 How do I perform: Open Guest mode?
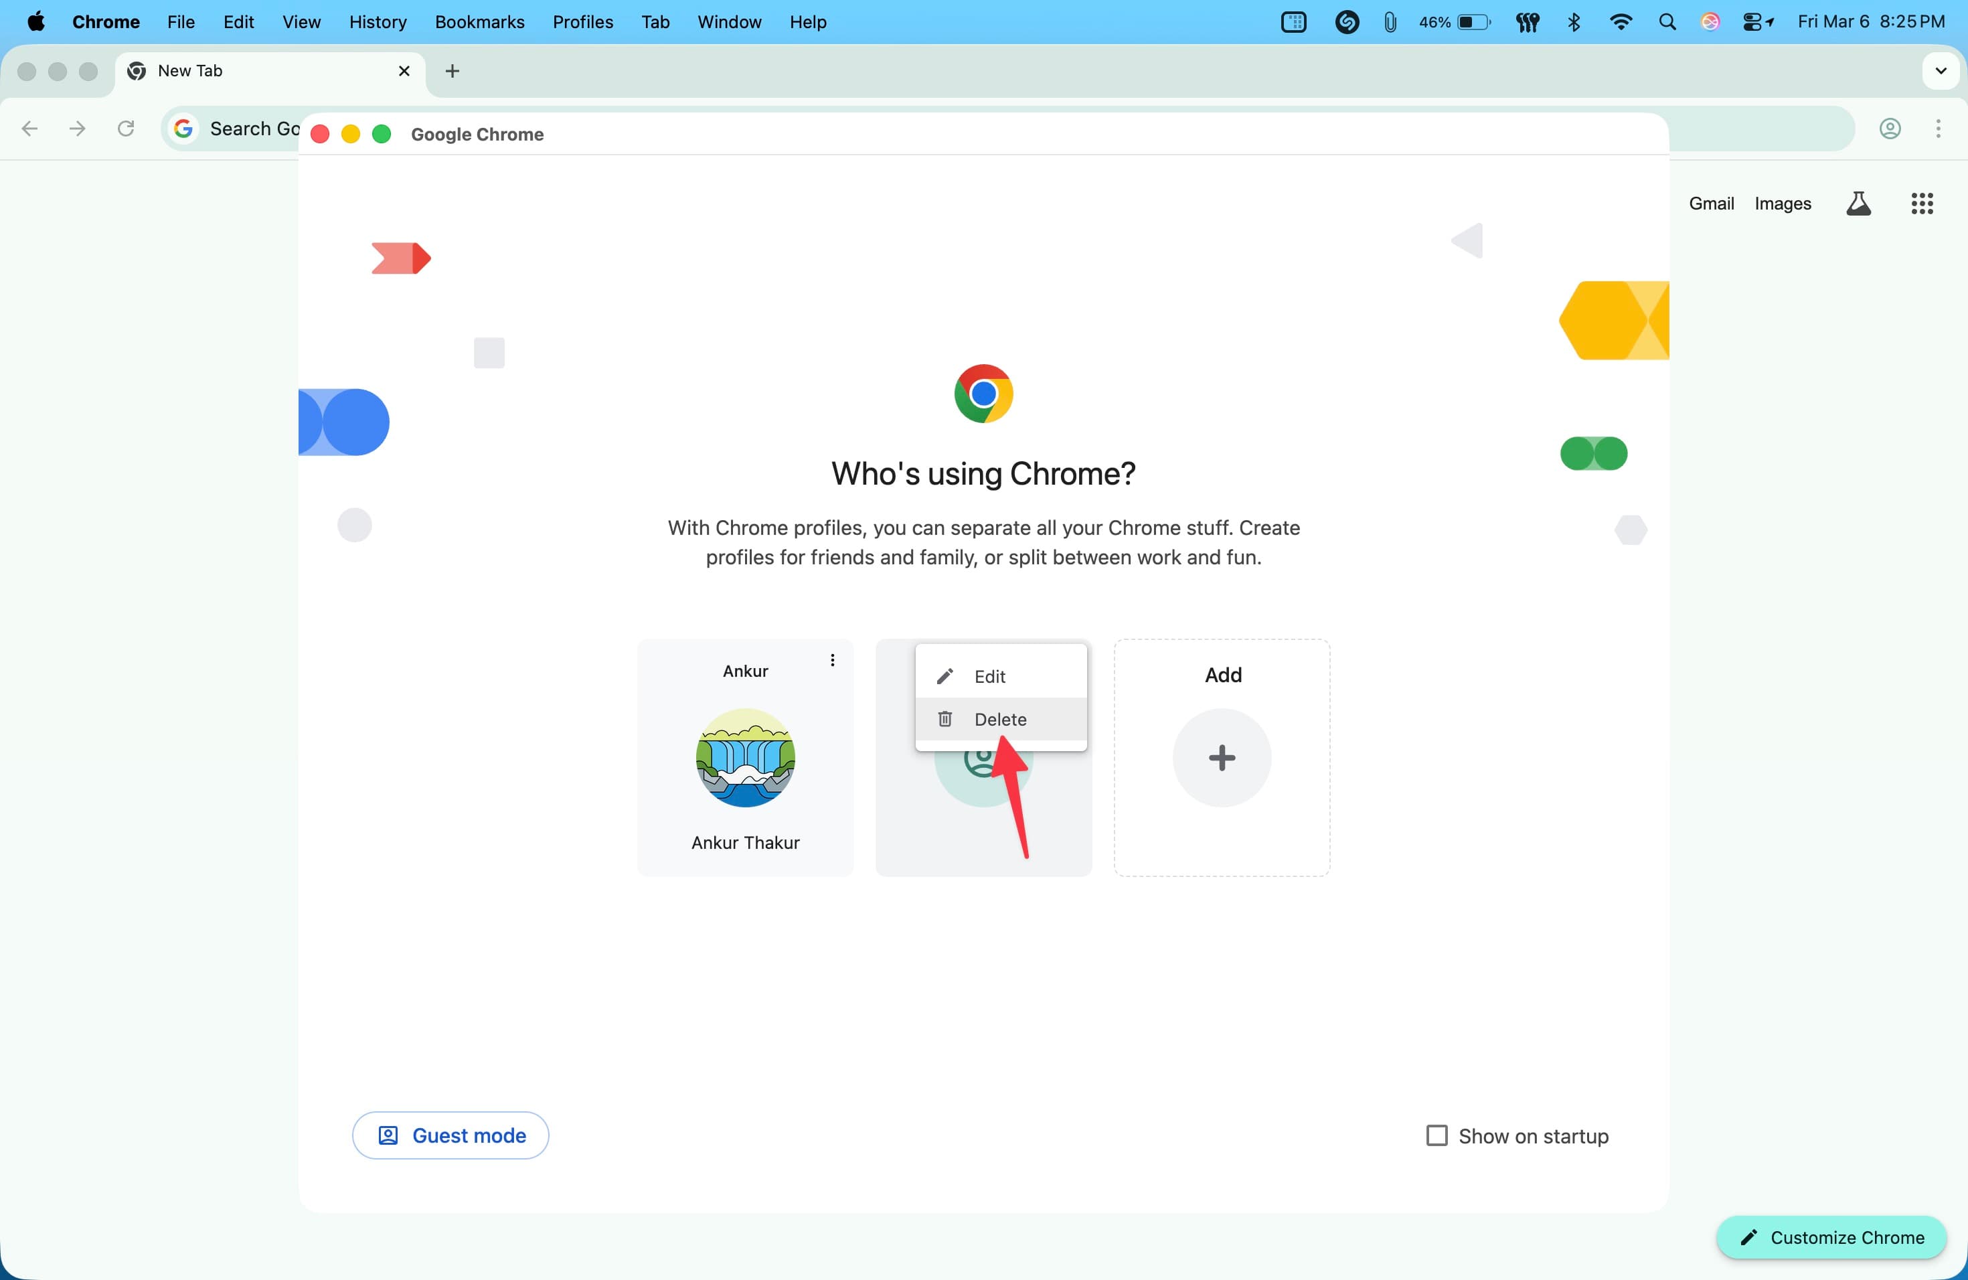tap(450, 1135)
